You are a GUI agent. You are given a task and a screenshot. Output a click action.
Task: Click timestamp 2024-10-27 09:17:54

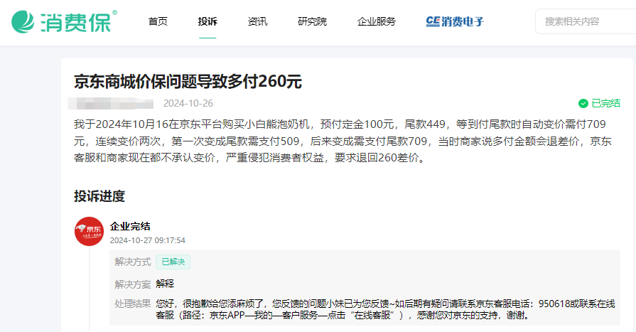(148, 240)
